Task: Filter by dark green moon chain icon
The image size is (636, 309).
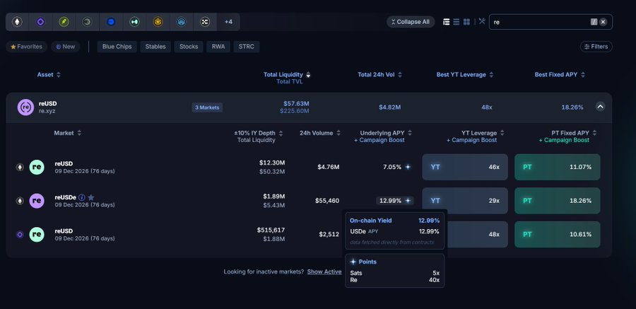Action: [x=87, y=22]
